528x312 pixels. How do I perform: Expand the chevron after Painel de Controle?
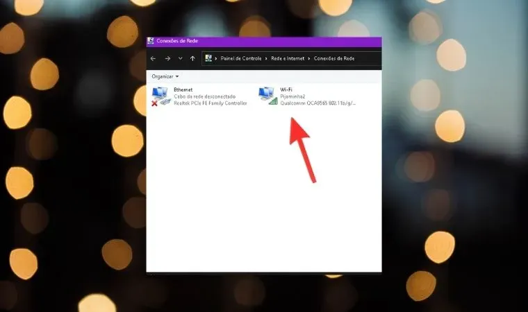click(266, 58)
